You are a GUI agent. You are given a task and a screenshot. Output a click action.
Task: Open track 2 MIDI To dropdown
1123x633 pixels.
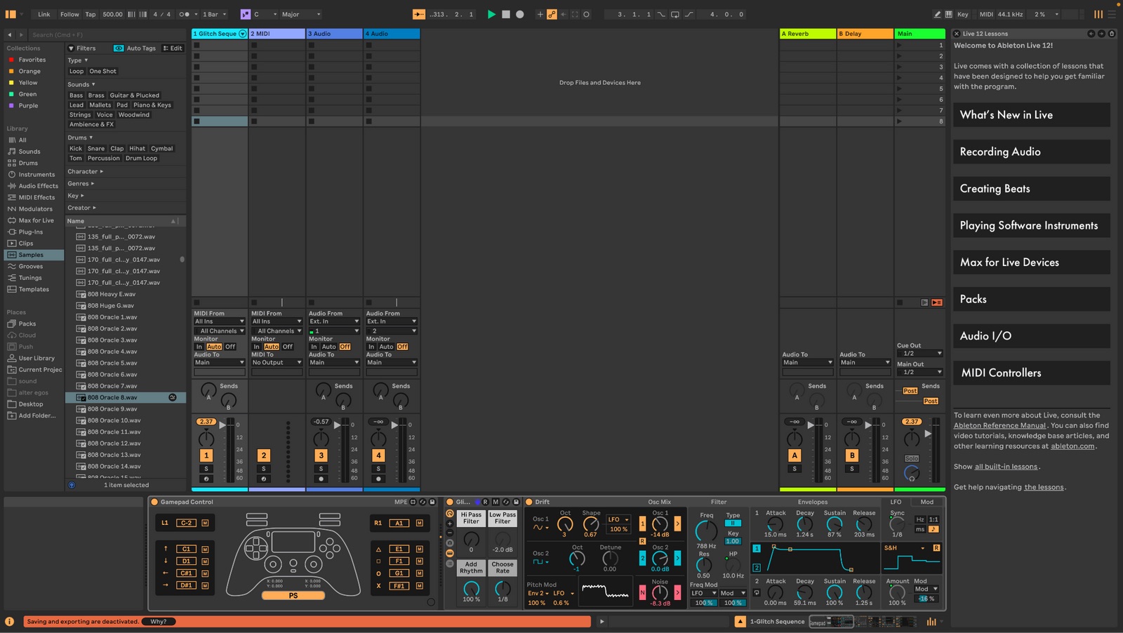pyautogui.click(x=277, y=363)
